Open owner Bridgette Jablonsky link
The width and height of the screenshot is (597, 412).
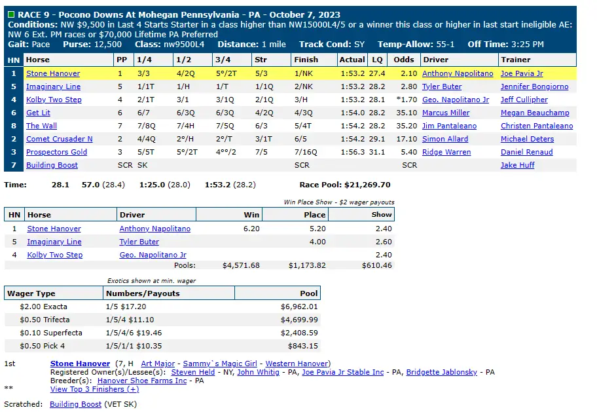(x=441, y=372)
